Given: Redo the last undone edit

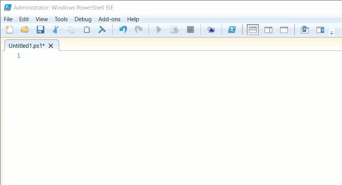Looking at the screenshot, I should click(139, 30).
